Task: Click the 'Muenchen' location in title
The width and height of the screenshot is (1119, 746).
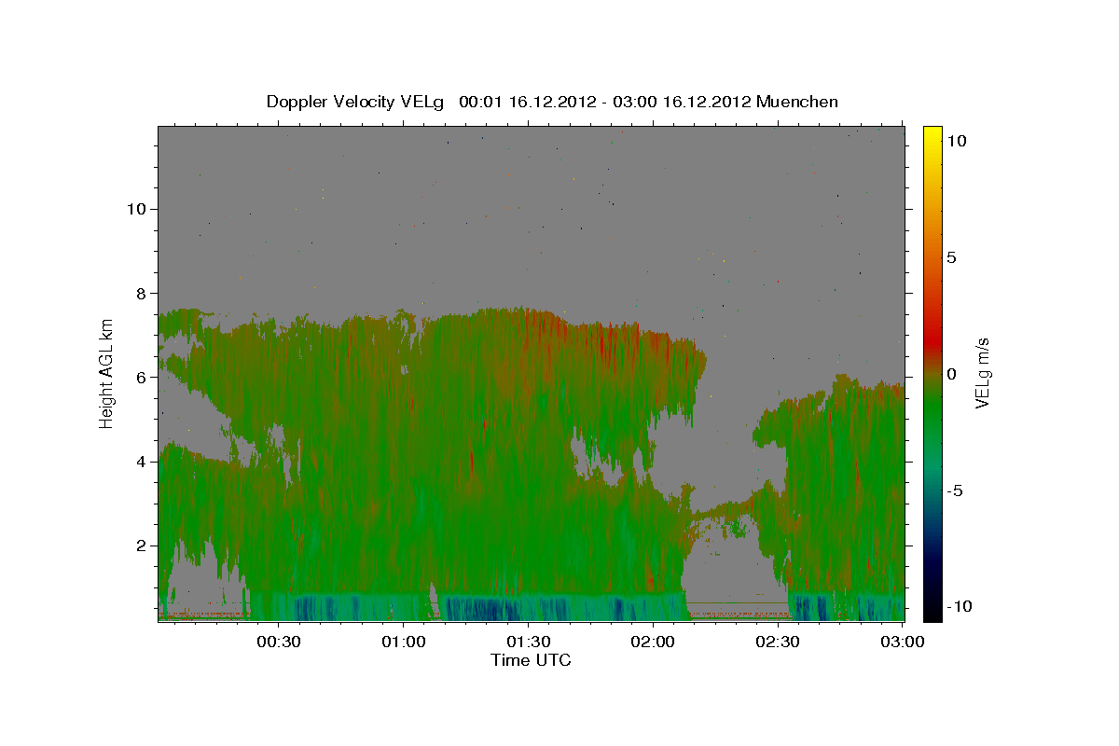Action: (x=798, y=102)
